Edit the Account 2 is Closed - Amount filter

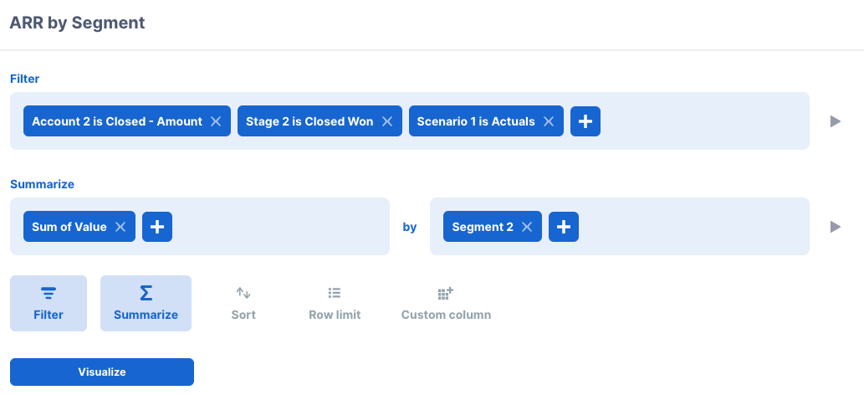pyautogui.click(x=116, y=121)
